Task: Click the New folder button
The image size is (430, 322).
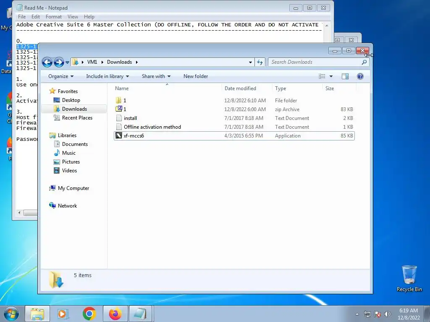Action: pos(196,76)
